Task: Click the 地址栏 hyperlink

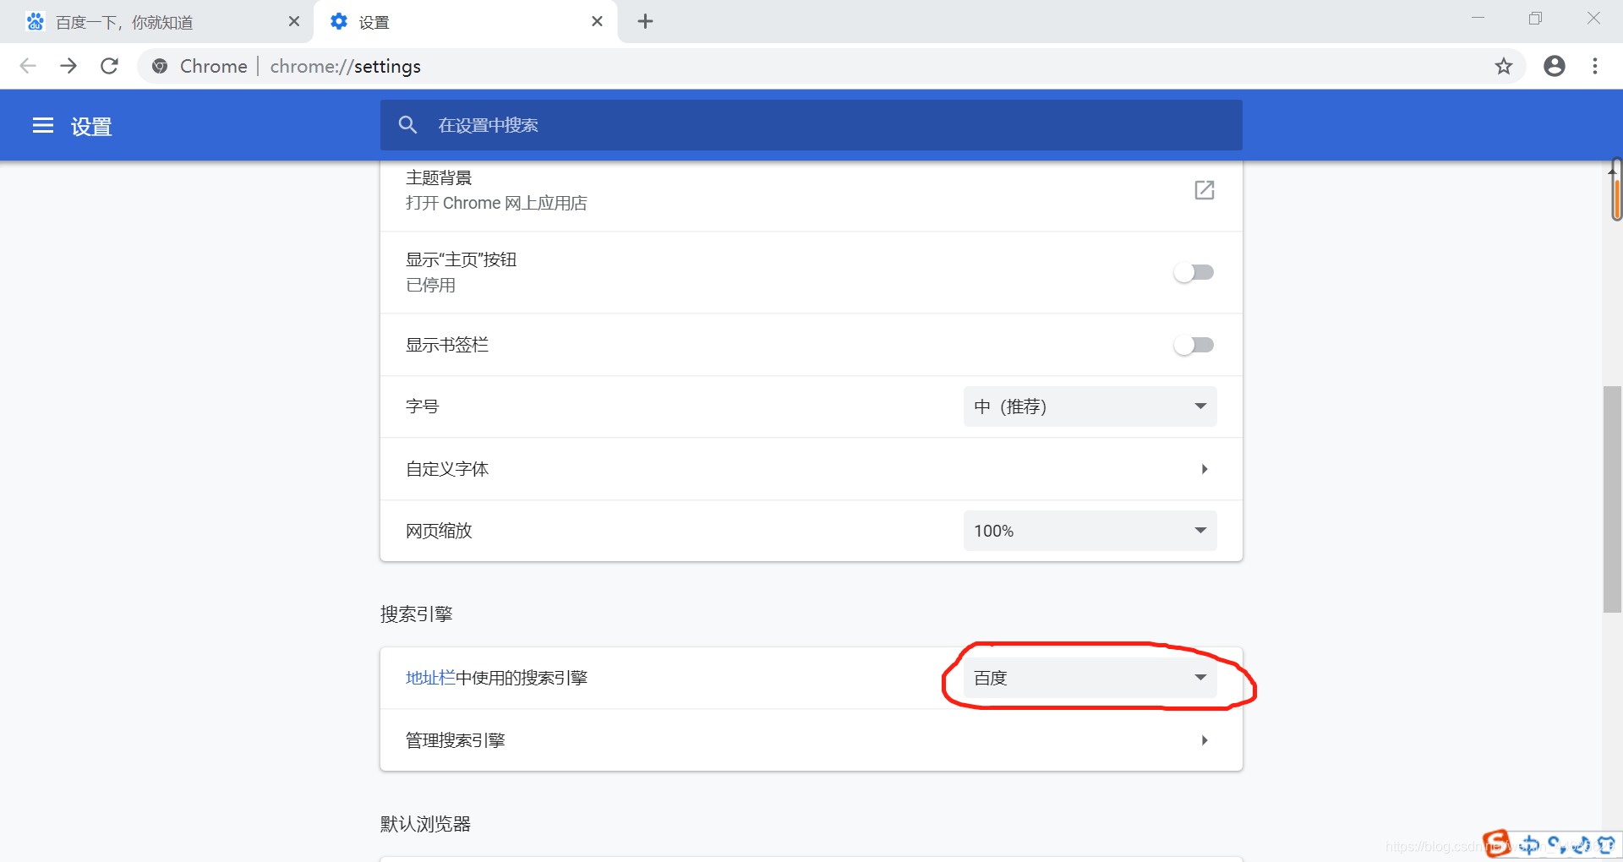Action: tap(430, 678)
